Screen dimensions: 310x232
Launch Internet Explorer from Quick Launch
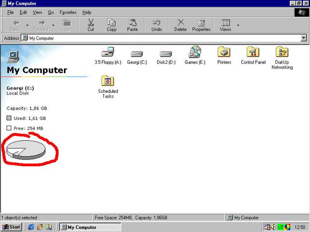click(x=31, y=227)
